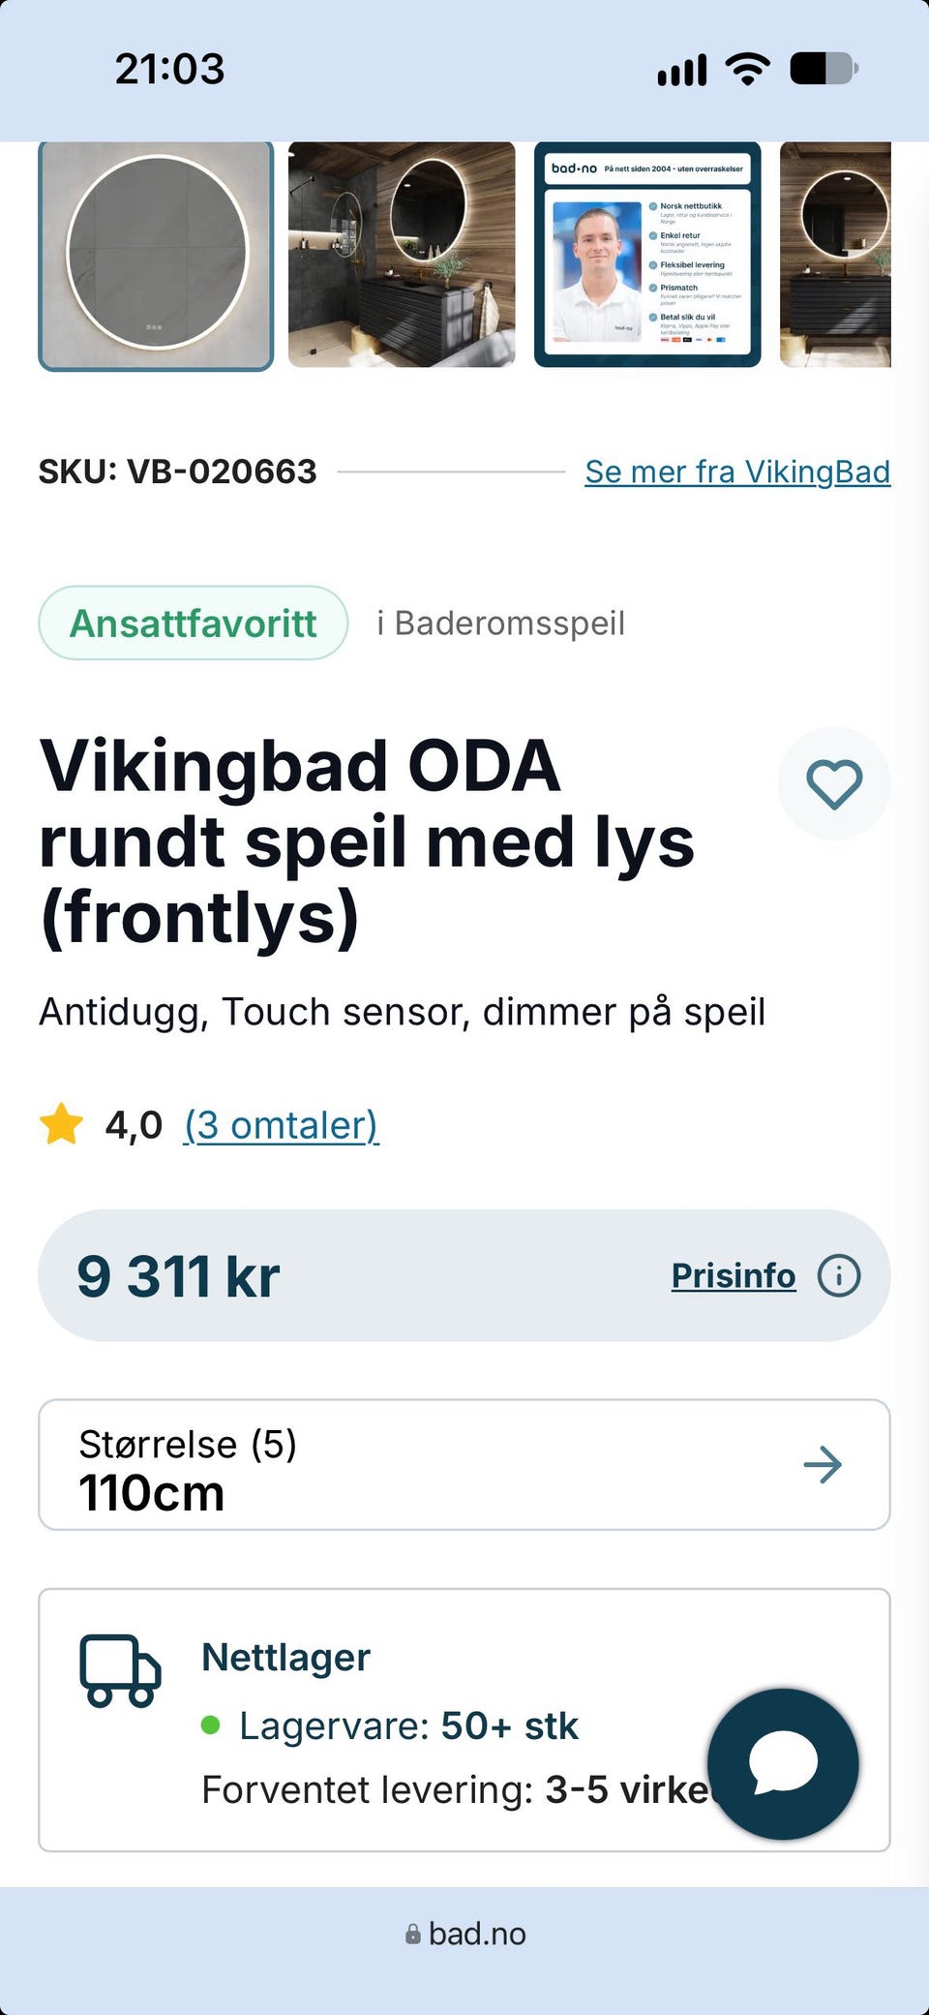Select the partially visible fourth thumbnail
Image resolution: width=929 pixels, height=2015 pixels.
click(835, 255)
